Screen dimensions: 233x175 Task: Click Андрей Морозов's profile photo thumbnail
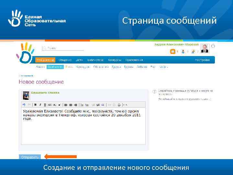205,49
